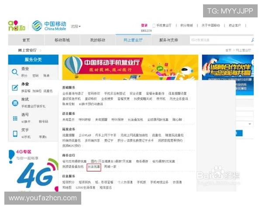Click 密码 under 查业
262x209 pixels.
(35, 76)
